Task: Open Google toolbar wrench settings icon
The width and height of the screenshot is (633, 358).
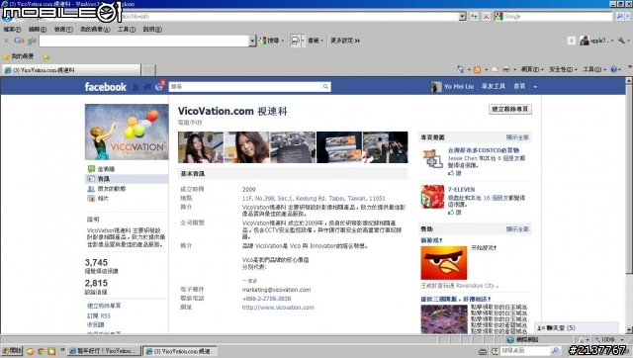Action: (x=621, y=41)
